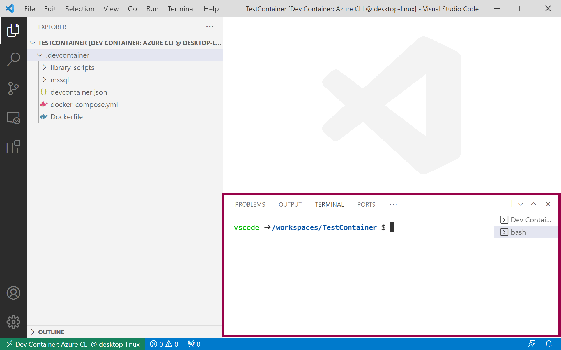Click Dev Container: Azure CLI remote indicator

tap(73, 344)
